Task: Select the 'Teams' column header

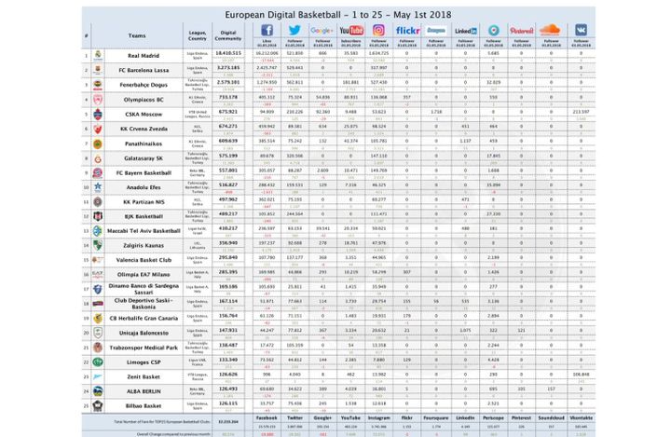Action: coord(137,35)
